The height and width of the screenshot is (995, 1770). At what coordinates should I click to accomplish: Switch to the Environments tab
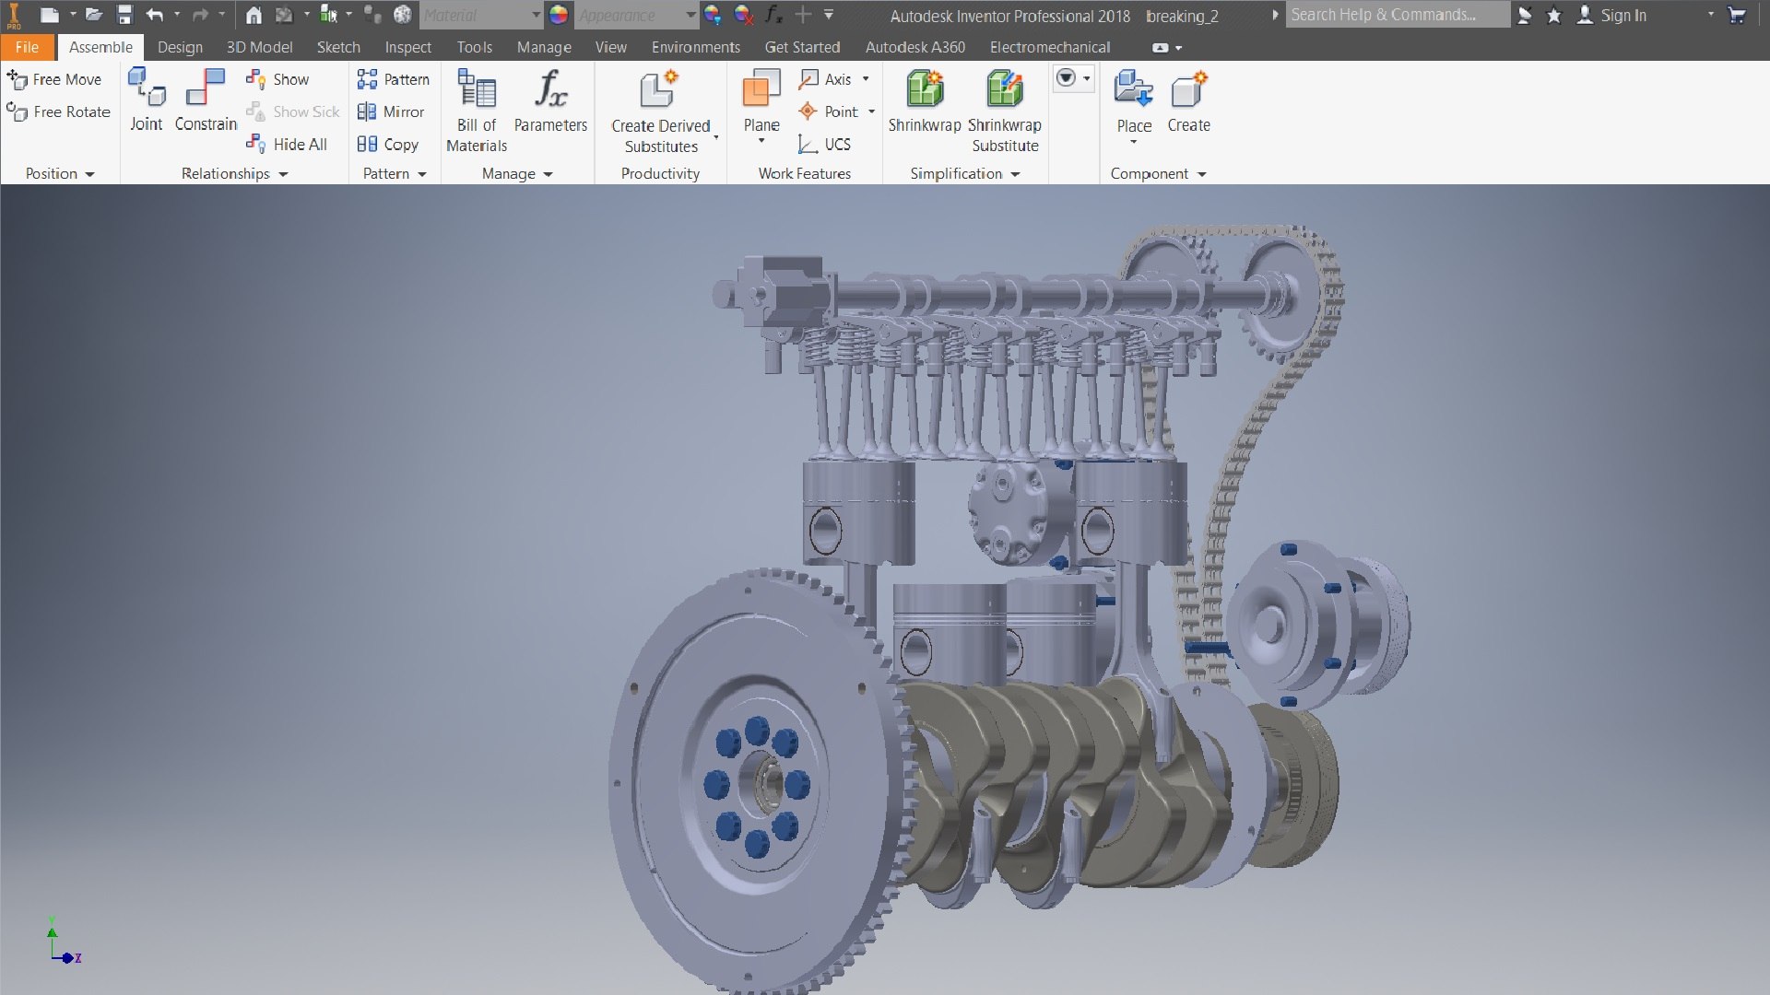tap(695, 47)
